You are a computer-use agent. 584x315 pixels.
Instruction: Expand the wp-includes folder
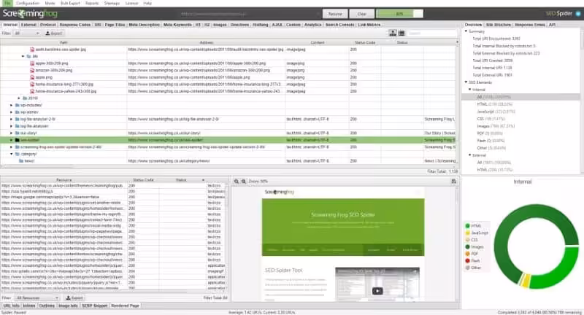point(11,105)
